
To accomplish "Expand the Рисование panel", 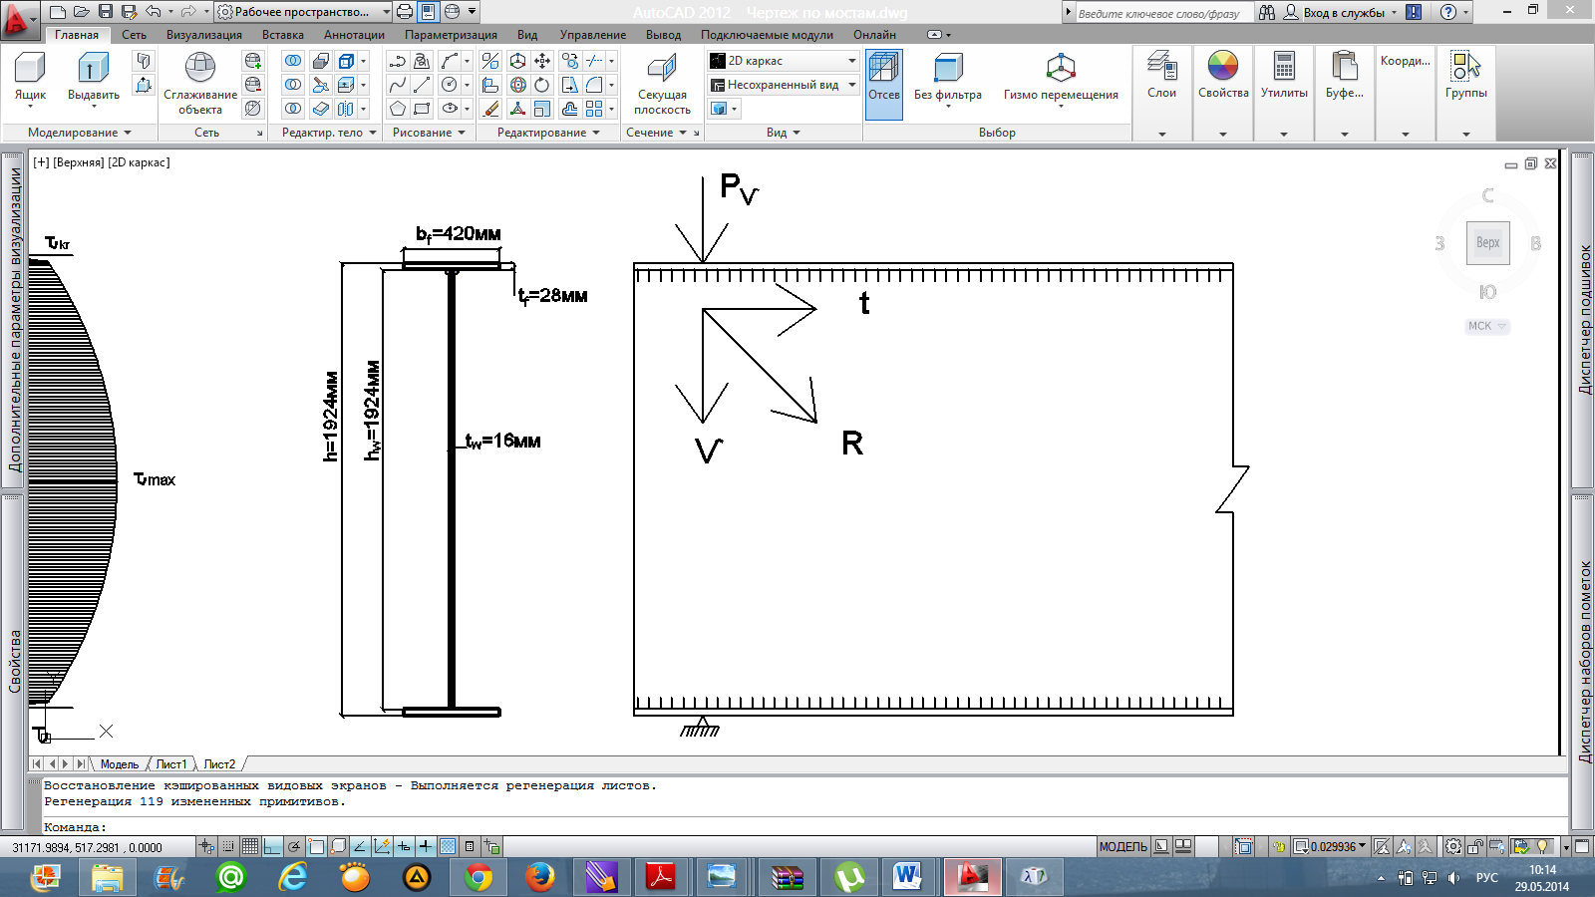I will coord(429,133).
